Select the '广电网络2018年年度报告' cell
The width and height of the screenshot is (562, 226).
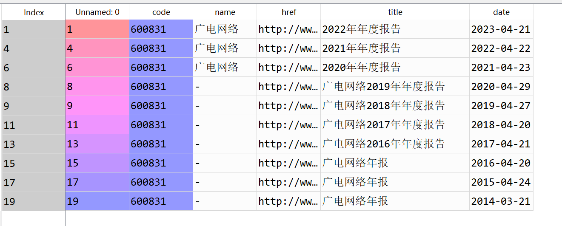(395, 106)
